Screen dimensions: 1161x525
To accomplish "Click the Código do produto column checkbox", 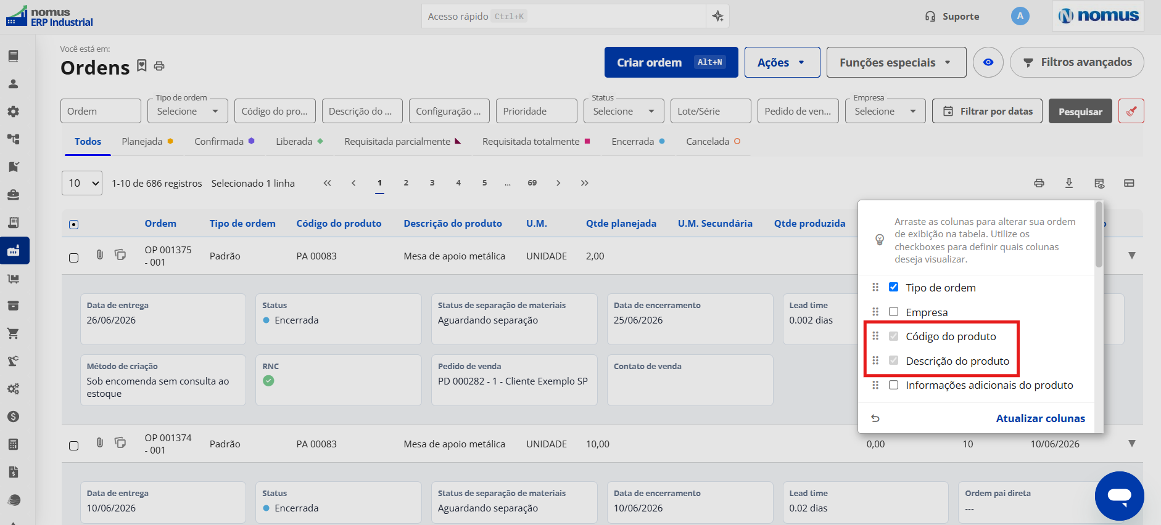I will coord(893,336).
